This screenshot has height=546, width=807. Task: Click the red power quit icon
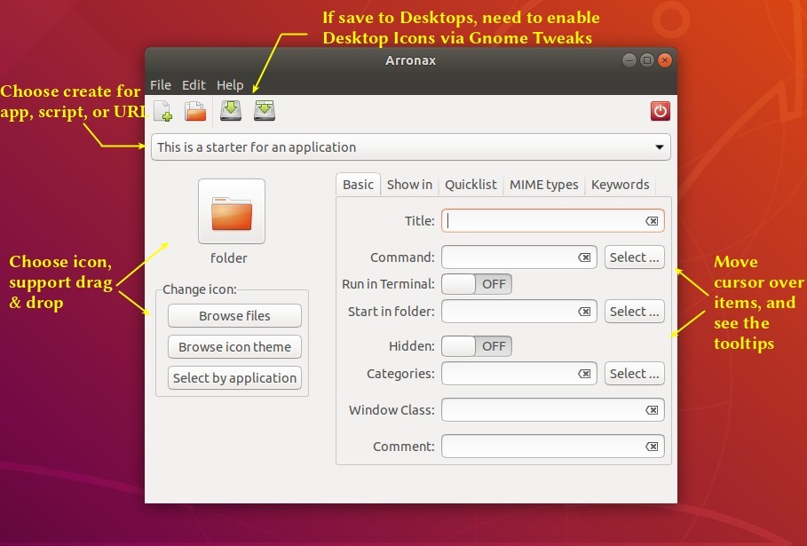[661, 111]
